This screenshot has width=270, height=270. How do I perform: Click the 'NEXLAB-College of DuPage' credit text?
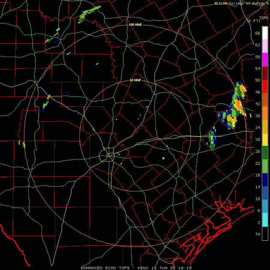[239, 3]
